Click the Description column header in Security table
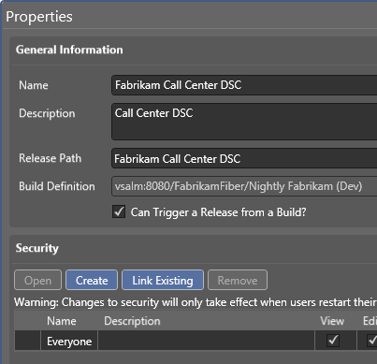The image size is (377, 364). click(132, 321)
